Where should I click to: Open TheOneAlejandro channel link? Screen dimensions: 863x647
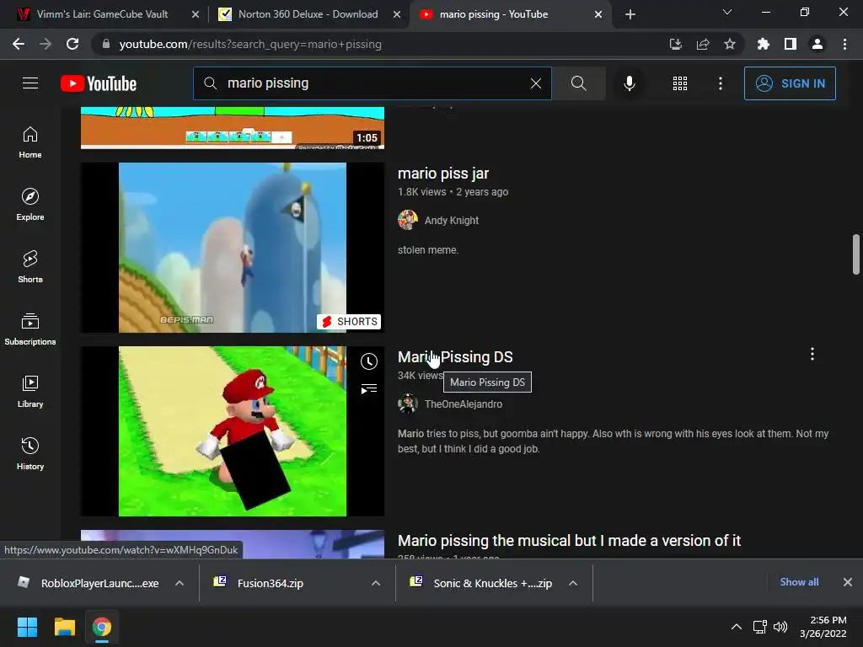464,404
